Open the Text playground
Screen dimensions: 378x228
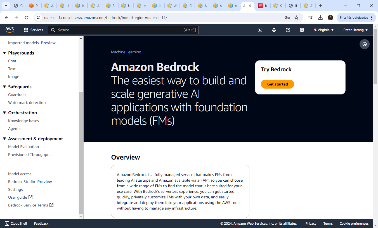[12, 69]
